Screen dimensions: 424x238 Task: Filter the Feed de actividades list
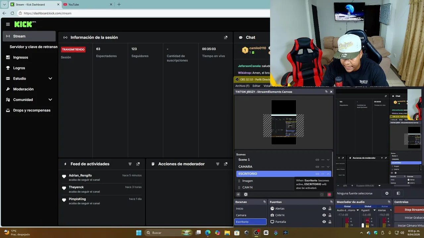(x=130, y=164)
